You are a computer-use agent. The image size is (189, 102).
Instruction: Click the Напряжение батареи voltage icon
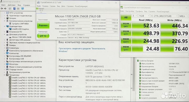pos(140,86)
